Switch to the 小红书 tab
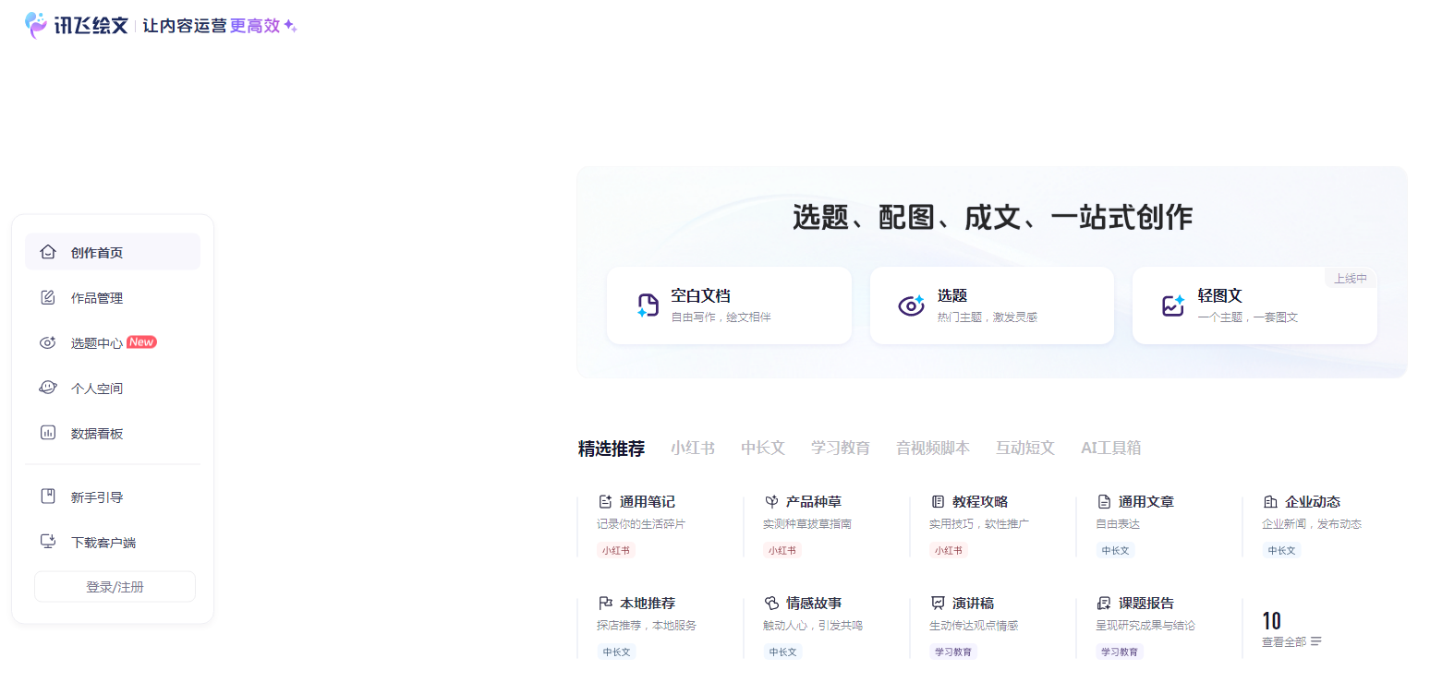Screen dimensions: 1430x694 (692, 448)
